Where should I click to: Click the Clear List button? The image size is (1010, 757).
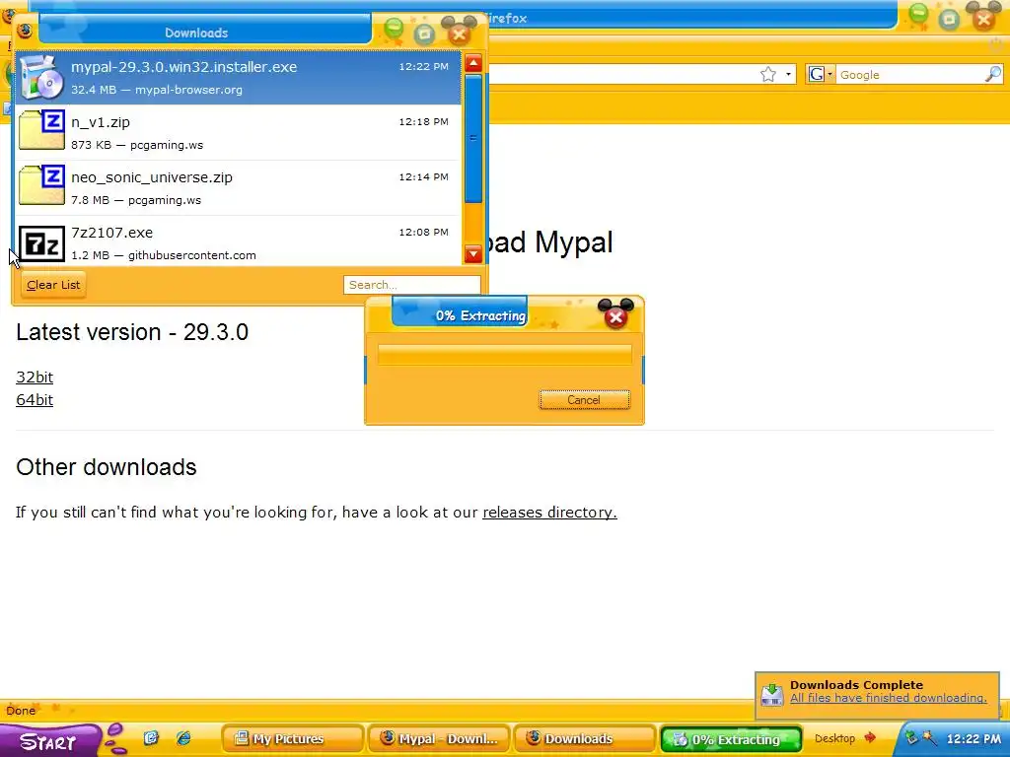53,285
